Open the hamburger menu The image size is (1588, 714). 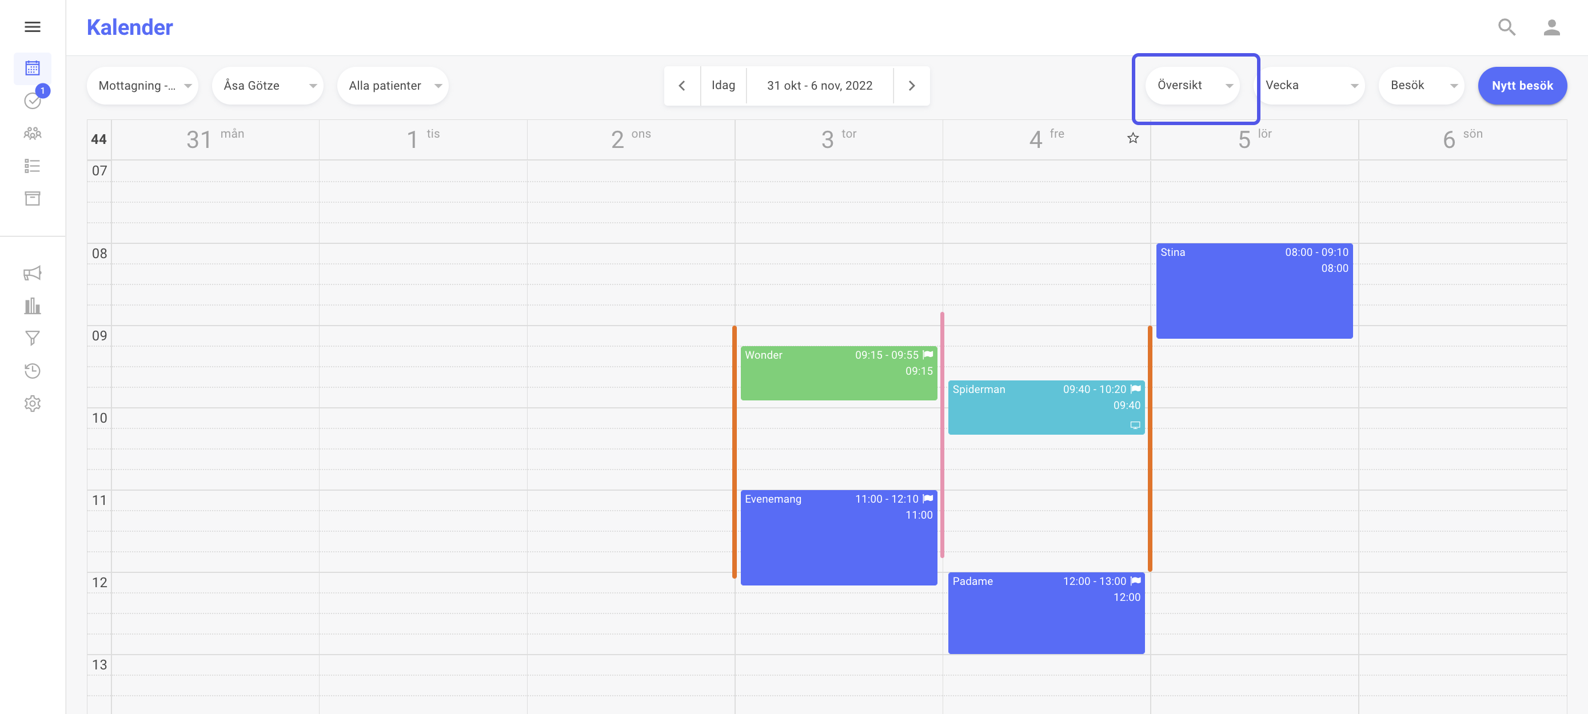coord(32,26)
